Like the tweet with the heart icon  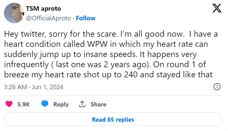click(9, 104)
